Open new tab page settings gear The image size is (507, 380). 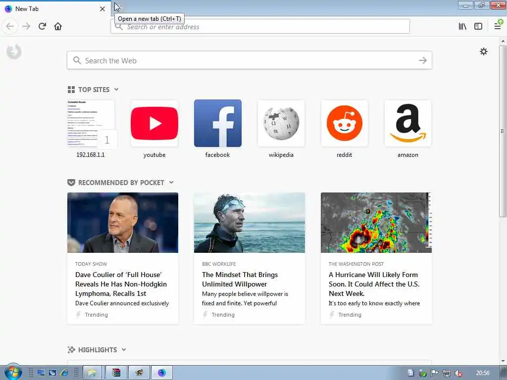(483, 51)
